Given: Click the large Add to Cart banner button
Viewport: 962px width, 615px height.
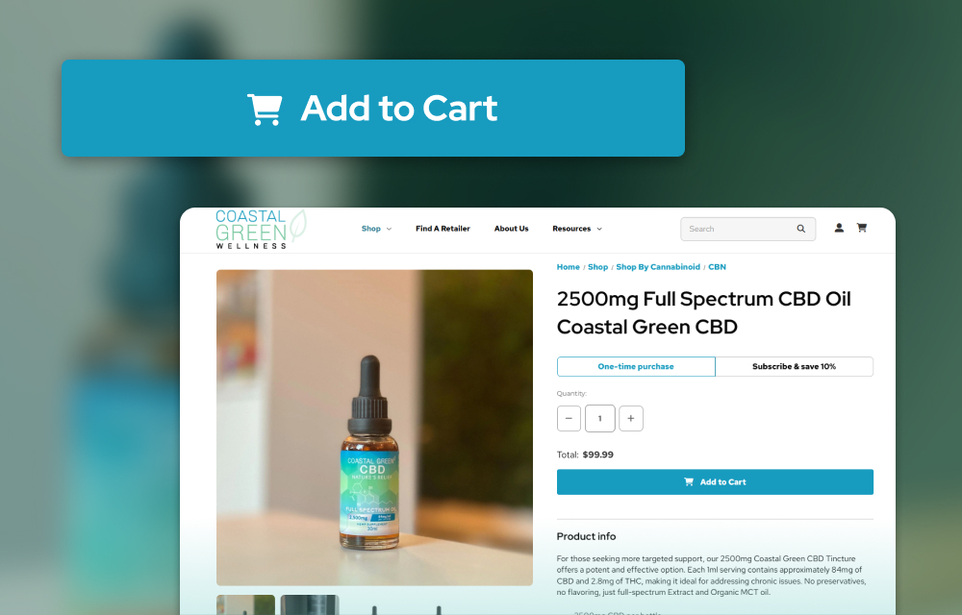Looking at the screenshot, I should (x=373, y=108).
